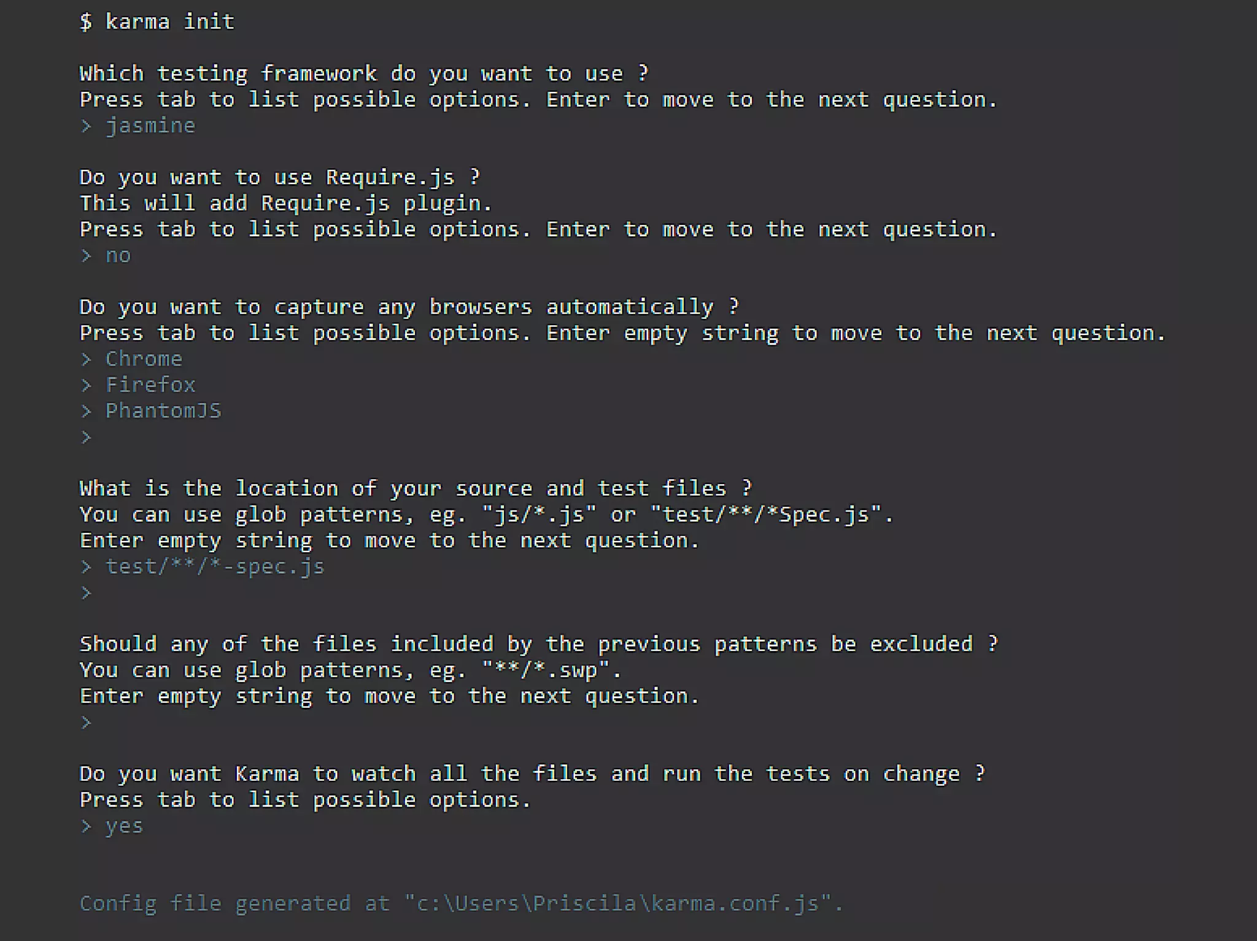This screenshot has height=941, width=1257.
Task: Click the "Config file generated at" message
Action: 462,903
